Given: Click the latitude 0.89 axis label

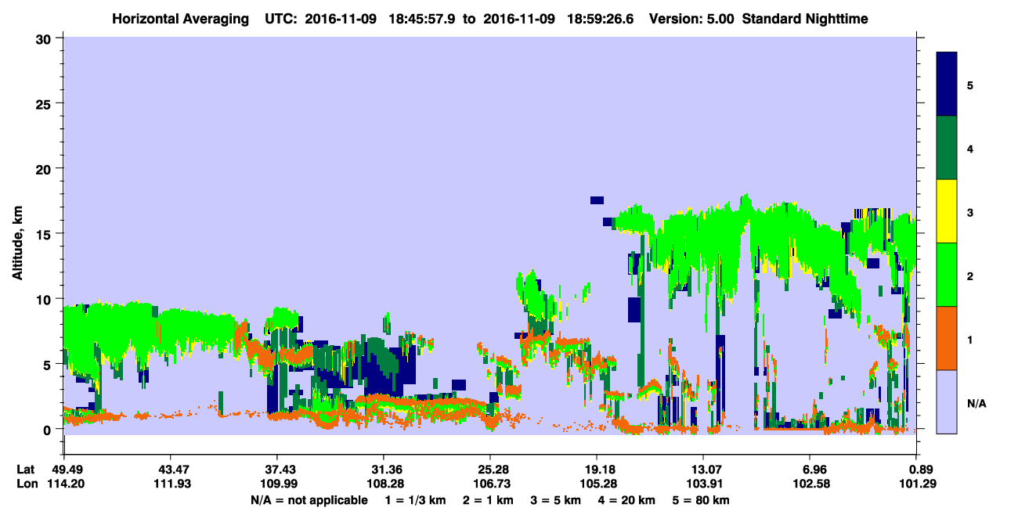Looking at the screenshot, I should point(919,470).
